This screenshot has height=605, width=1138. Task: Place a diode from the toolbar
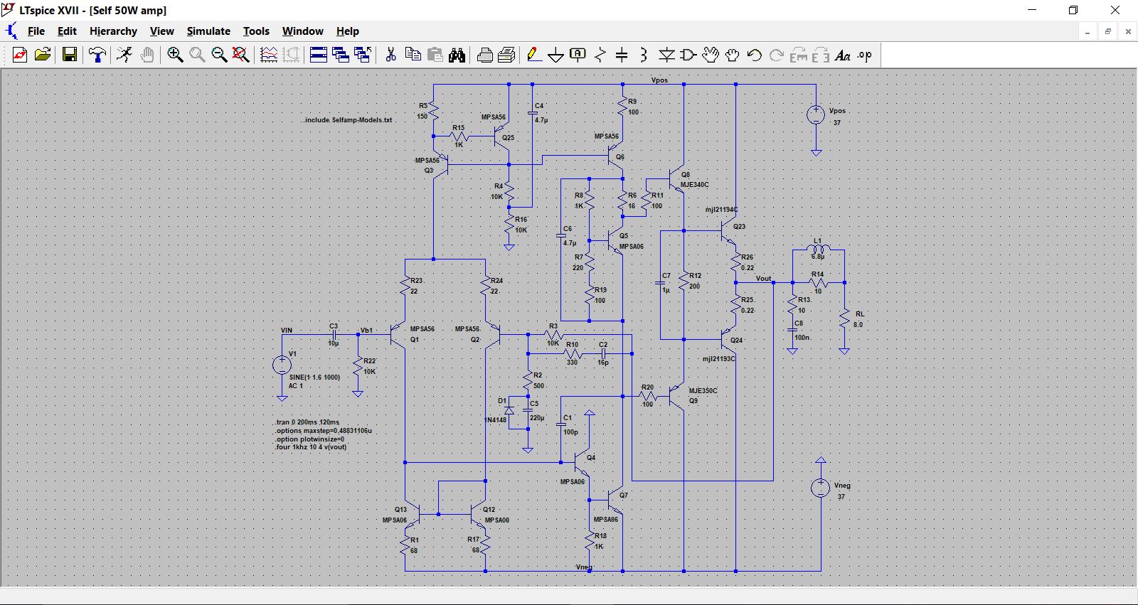click(x=666, y=55)
